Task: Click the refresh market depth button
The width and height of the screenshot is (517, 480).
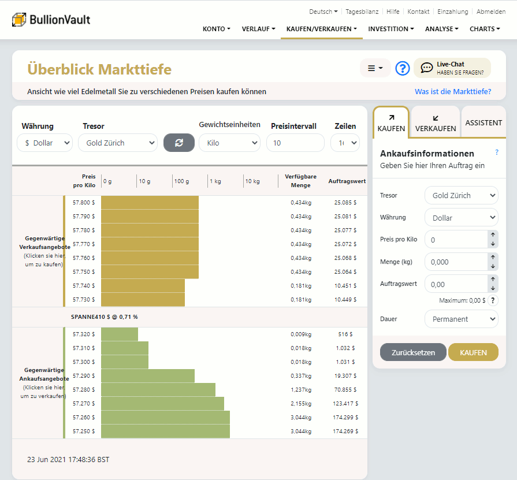Action: (x=178, y=143)
